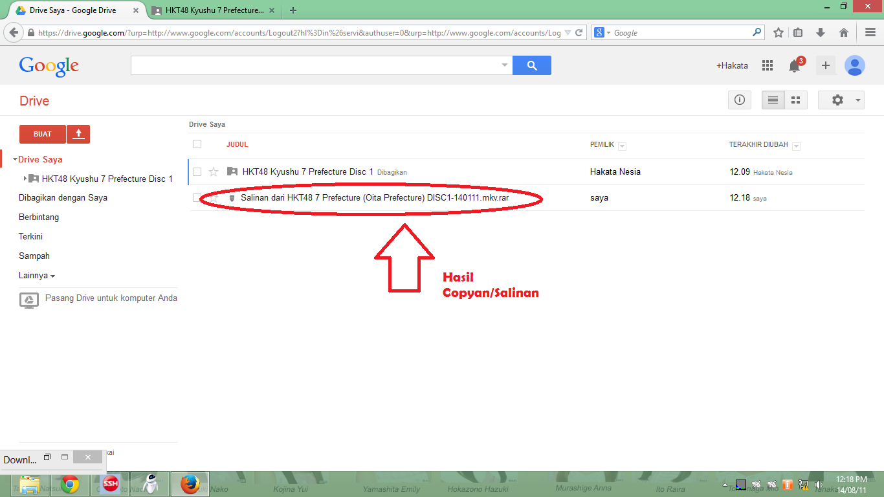
Task: Open Salinan dari HKT48 7 Prefecture file
Action: pyautogui.click(x=375, y=198)
